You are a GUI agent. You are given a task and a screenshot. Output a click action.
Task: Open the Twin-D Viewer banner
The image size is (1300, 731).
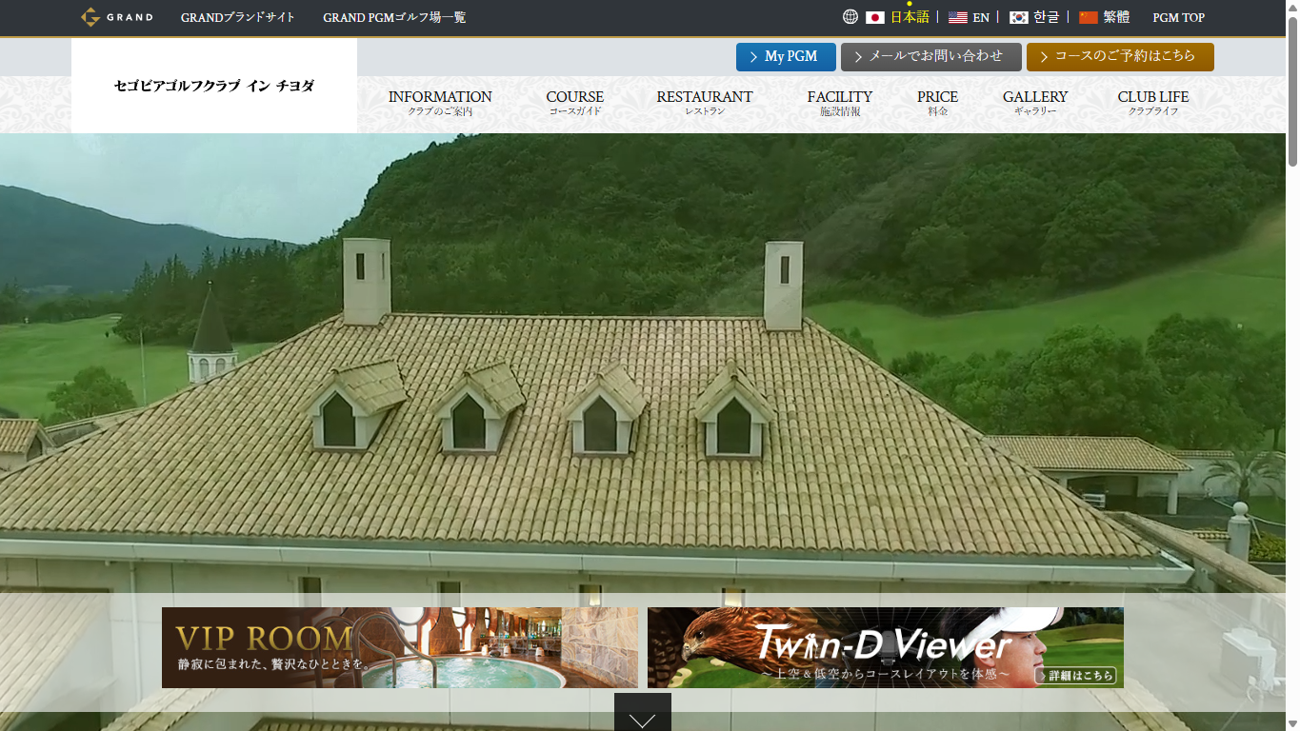tap(886, 647)
